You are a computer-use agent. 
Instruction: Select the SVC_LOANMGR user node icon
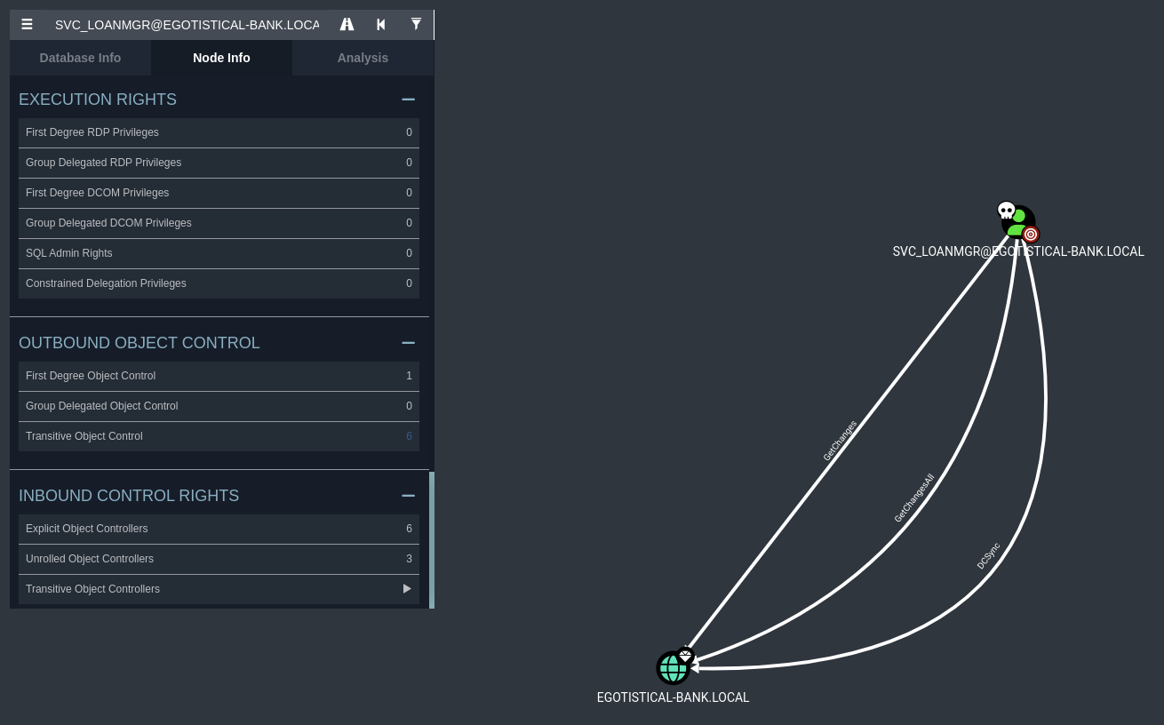pos(1019,223)
